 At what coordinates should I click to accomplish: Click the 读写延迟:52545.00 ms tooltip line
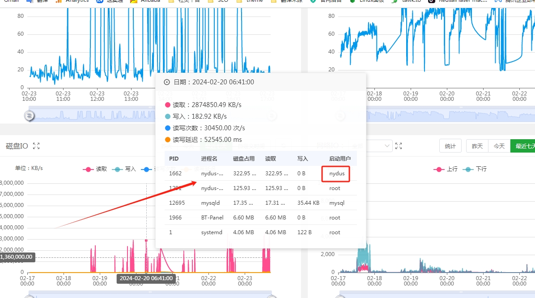(x=207, y=140)
